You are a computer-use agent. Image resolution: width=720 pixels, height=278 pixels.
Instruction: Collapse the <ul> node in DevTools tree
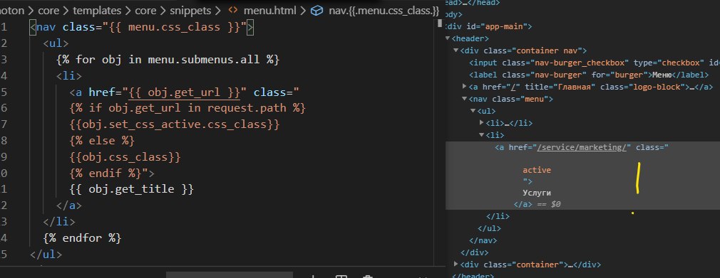pyautogui.click(x=473, y=111)
